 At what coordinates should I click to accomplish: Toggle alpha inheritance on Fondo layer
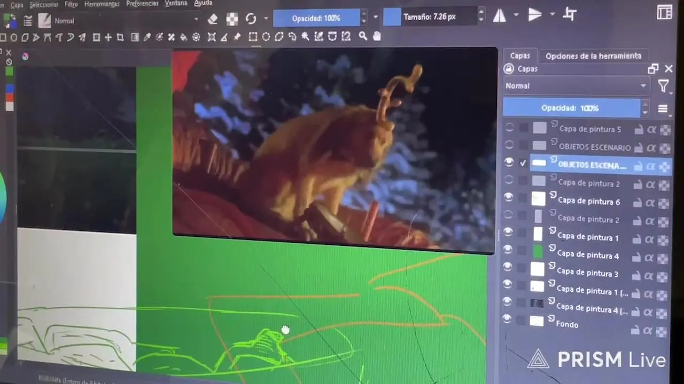(648, 331)
